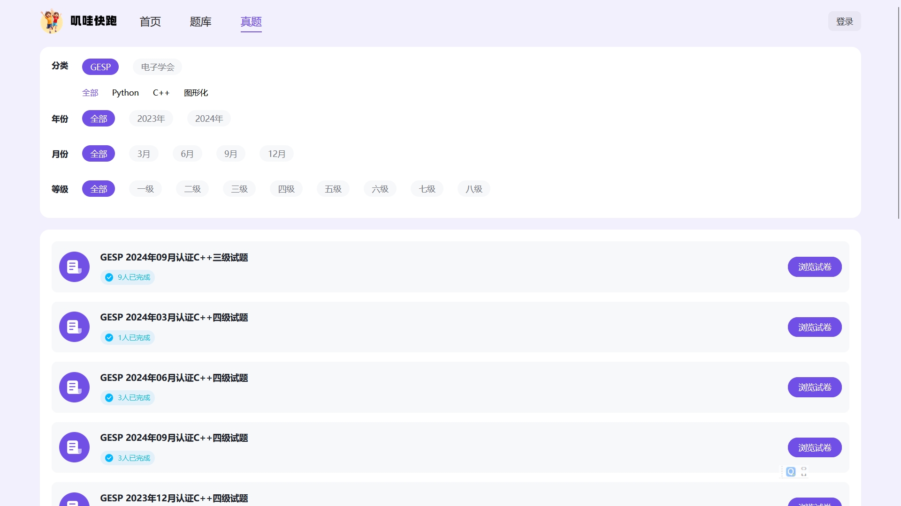Select the 真题 nav tab
Viewport: 901px width, 506px height.
click(251, 22)
